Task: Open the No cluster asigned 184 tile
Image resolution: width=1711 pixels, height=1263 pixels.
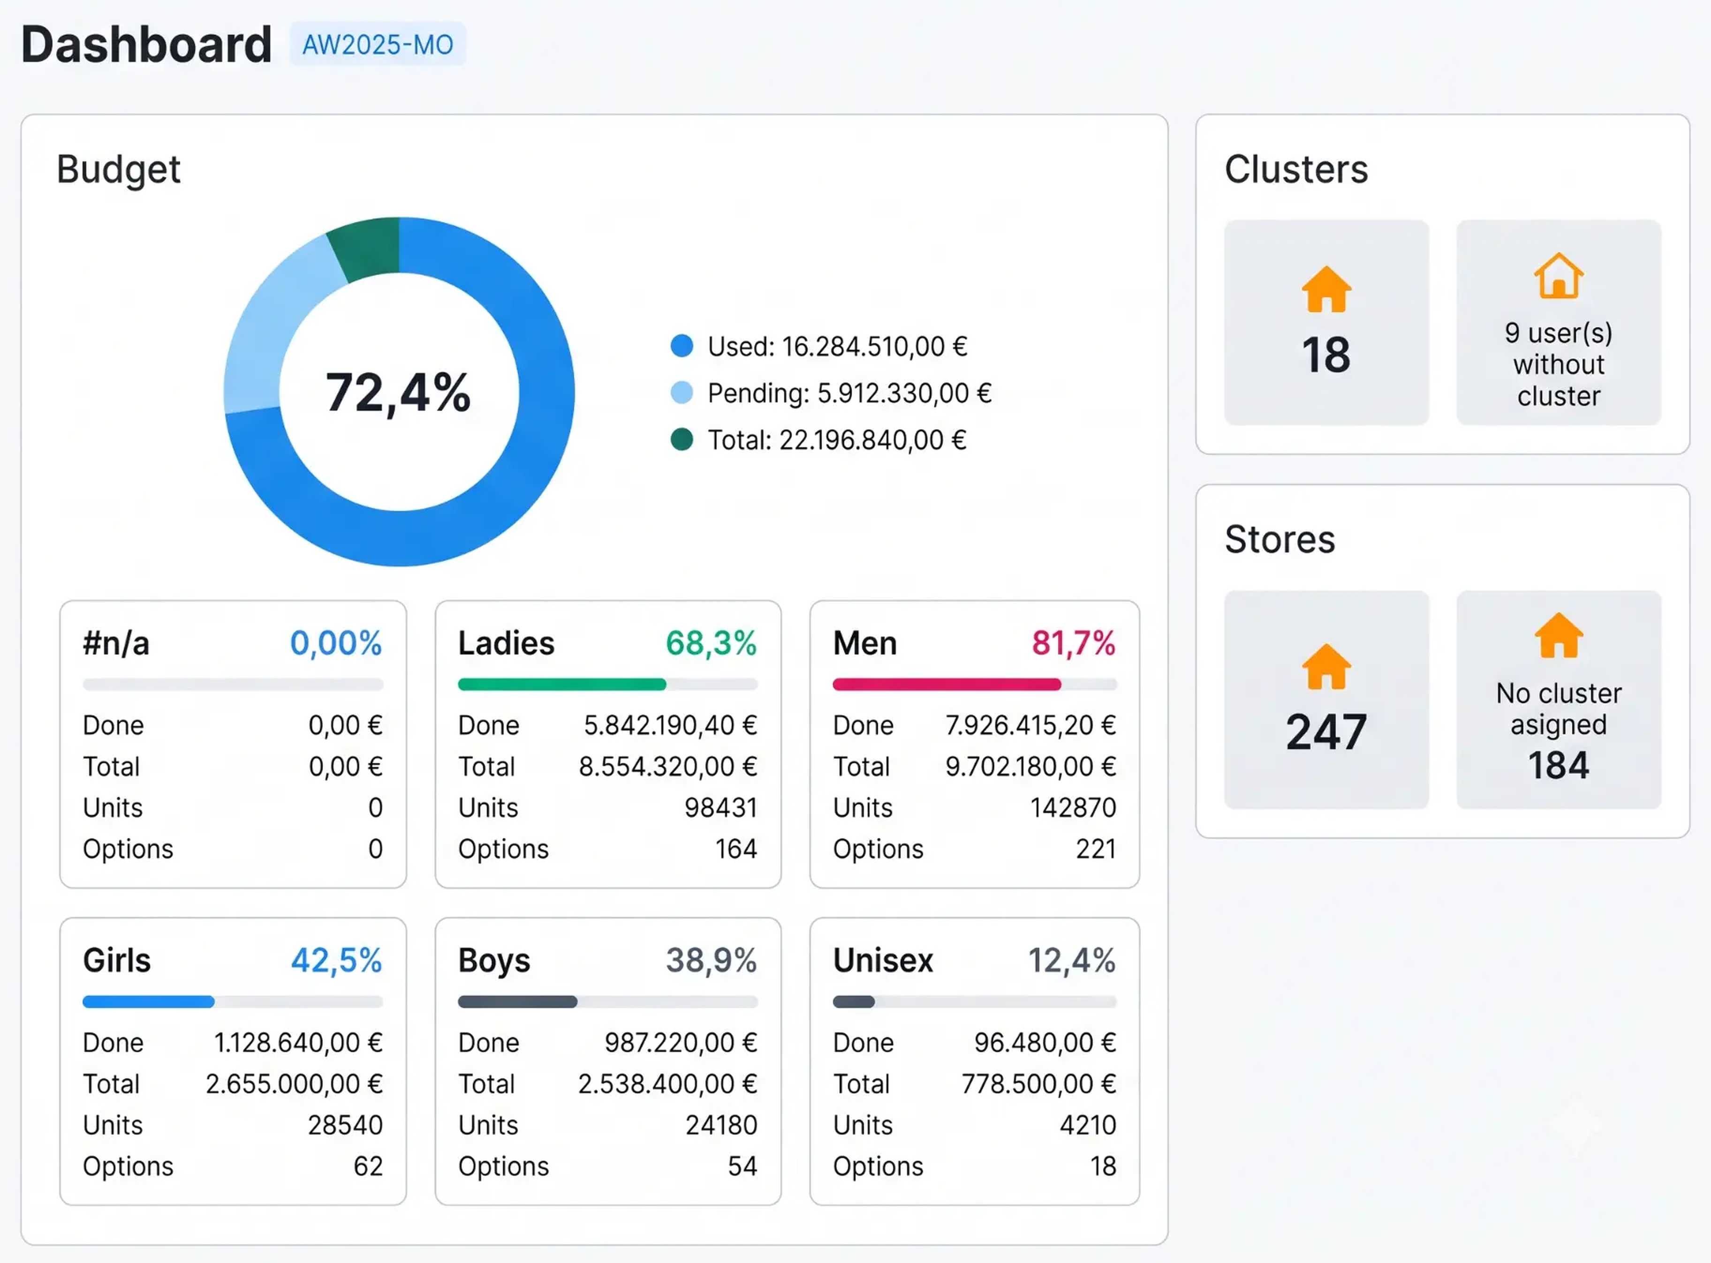Action: (x=1558, y=699)
